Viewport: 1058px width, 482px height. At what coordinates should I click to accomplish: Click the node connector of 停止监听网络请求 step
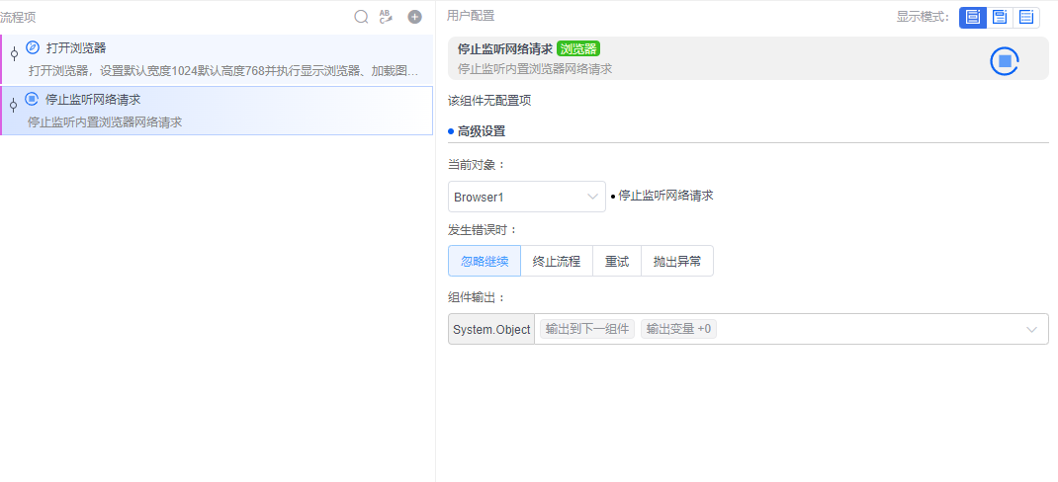pos(14,106)
